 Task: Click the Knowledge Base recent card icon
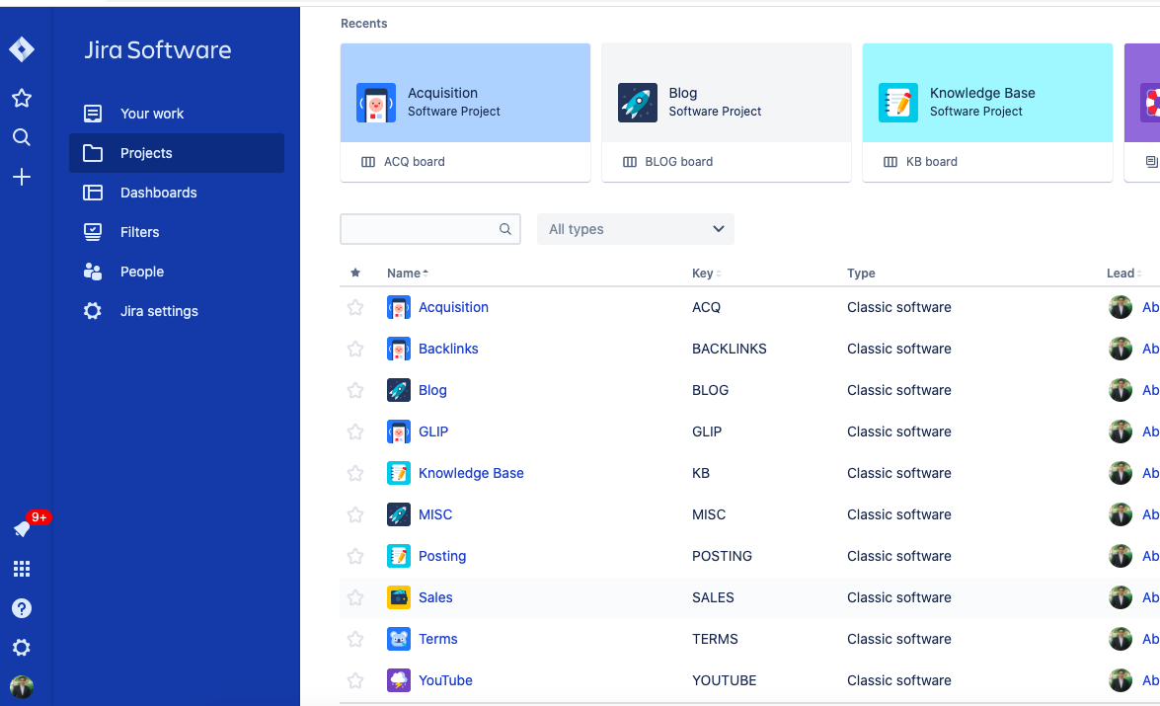[x=898, y=102]
